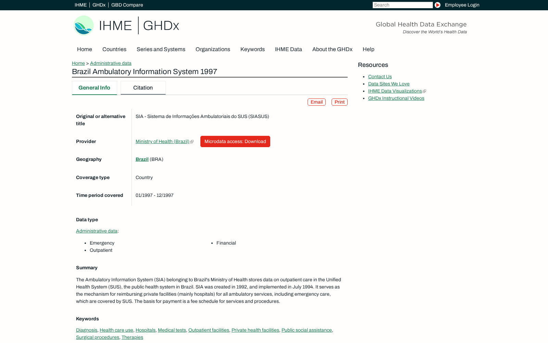Image resolution: width=548 pixels, height=343 pixels.
Task: Click Administrative data breadcrumb link
Action: point(111,63)
